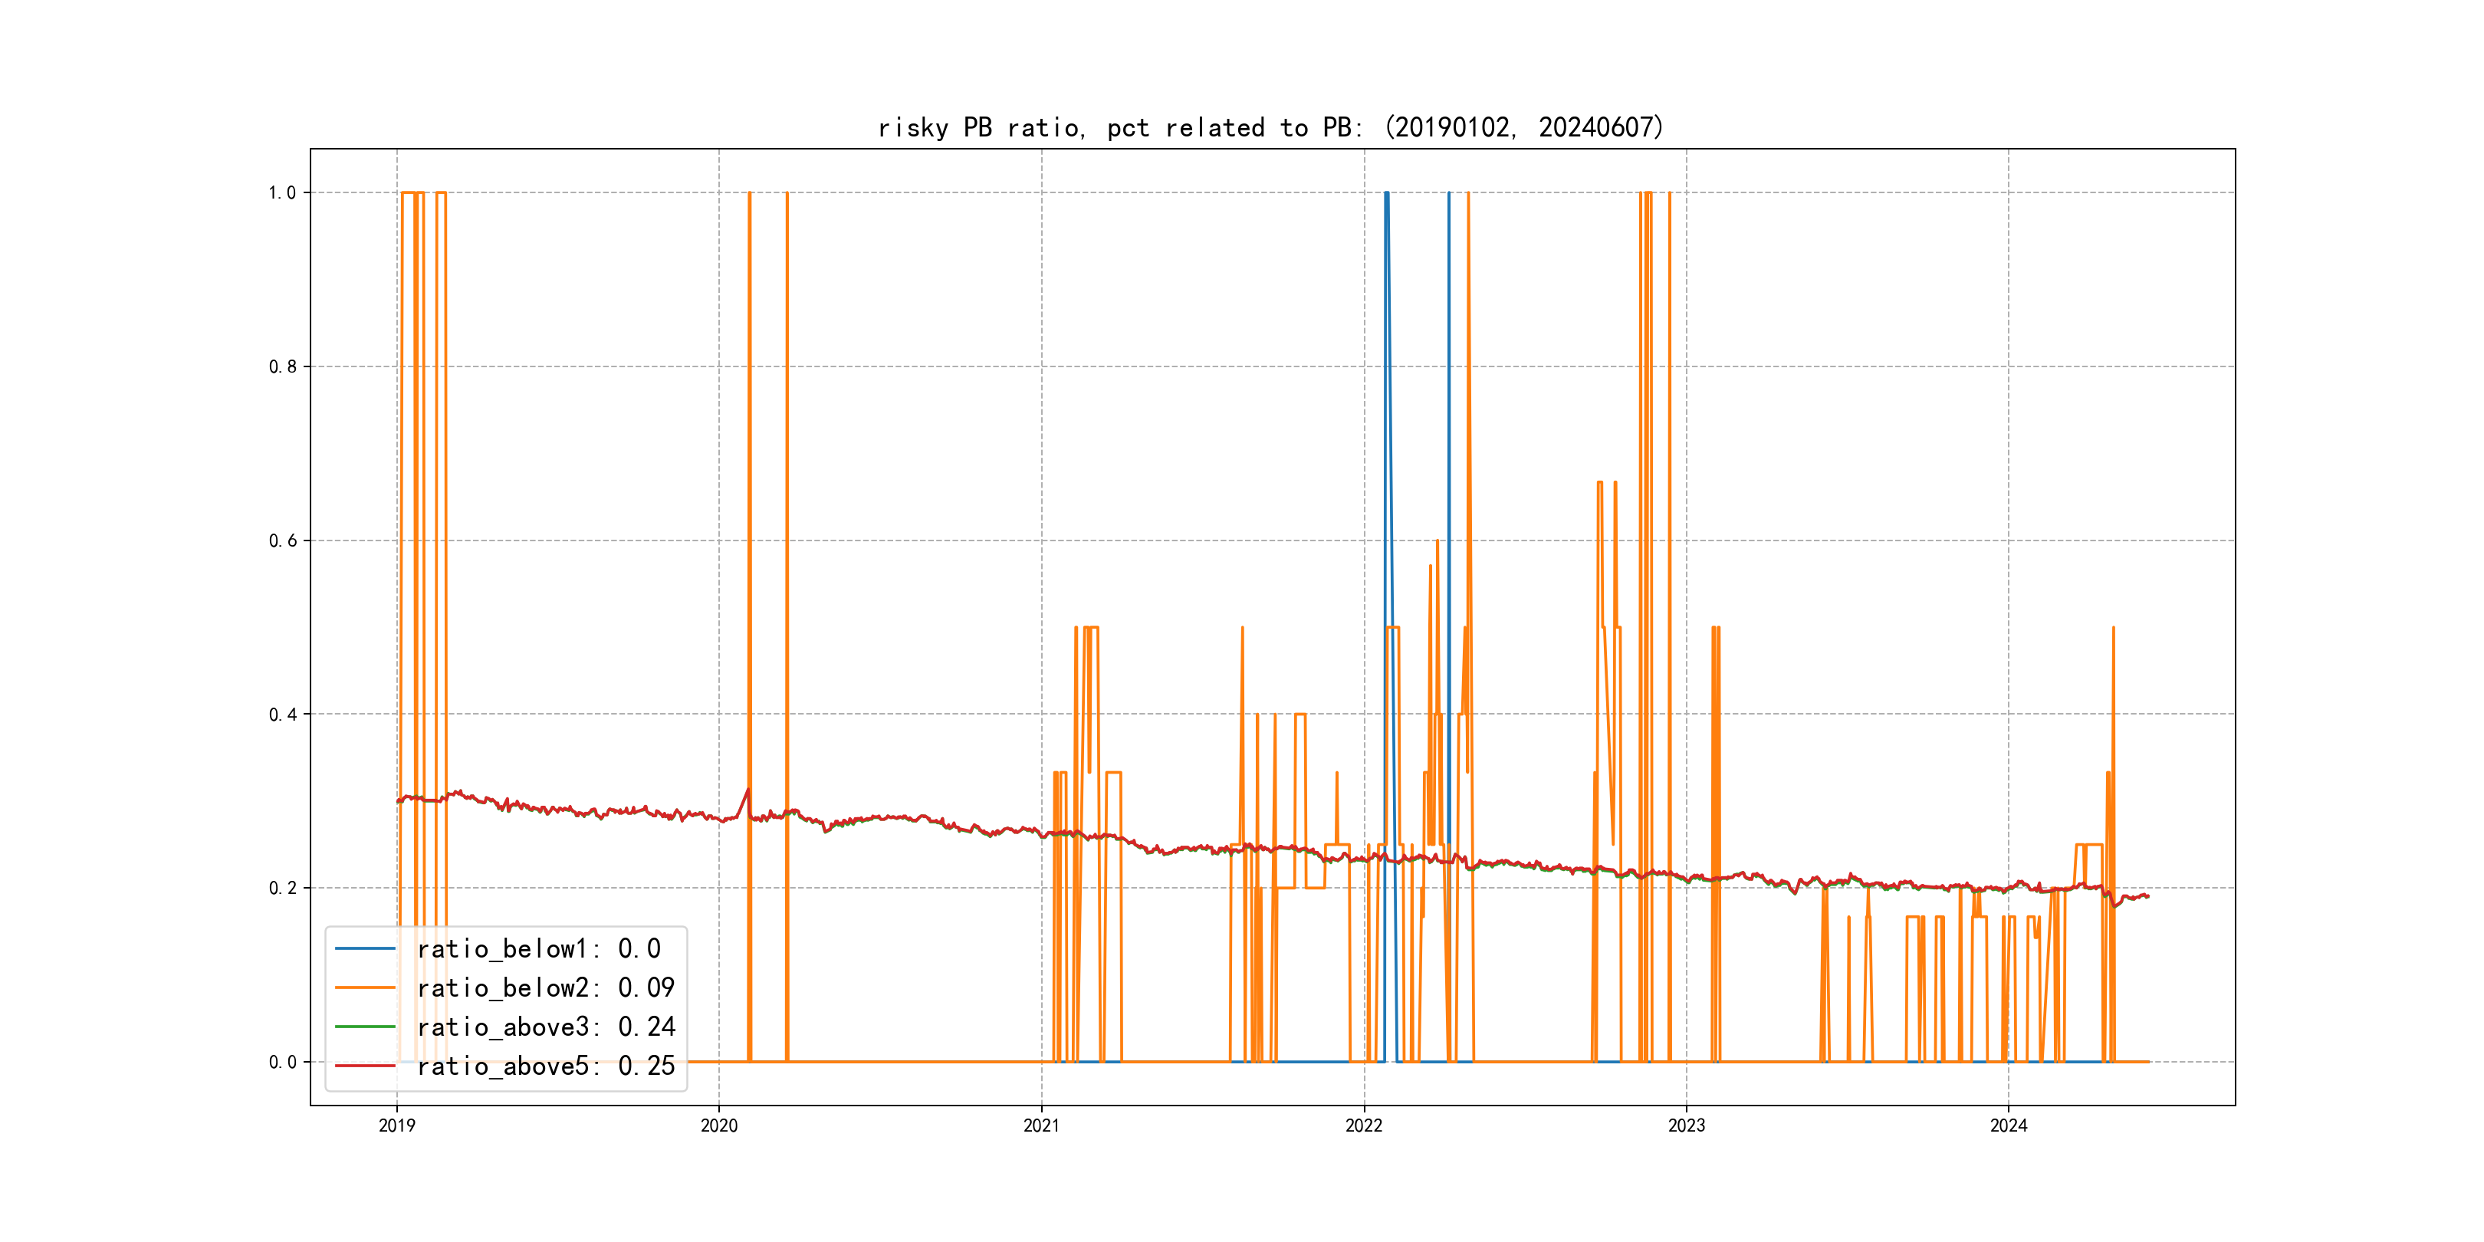Select the 'ratio_above5: 0.25' legend label
This screenshot has width=2484, height=1242.
[546, 1066]
